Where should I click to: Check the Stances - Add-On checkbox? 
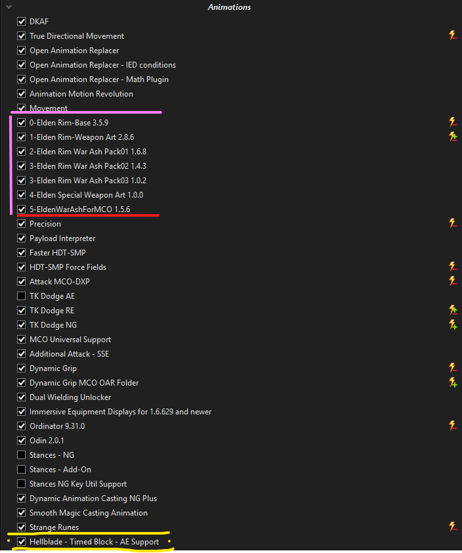pyautogui.click(x=22, y=470)
